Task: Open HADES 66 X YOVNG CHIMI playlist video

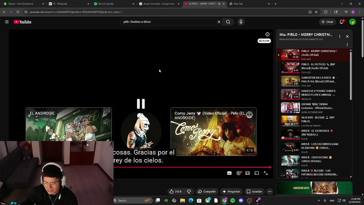Action: 313,95
